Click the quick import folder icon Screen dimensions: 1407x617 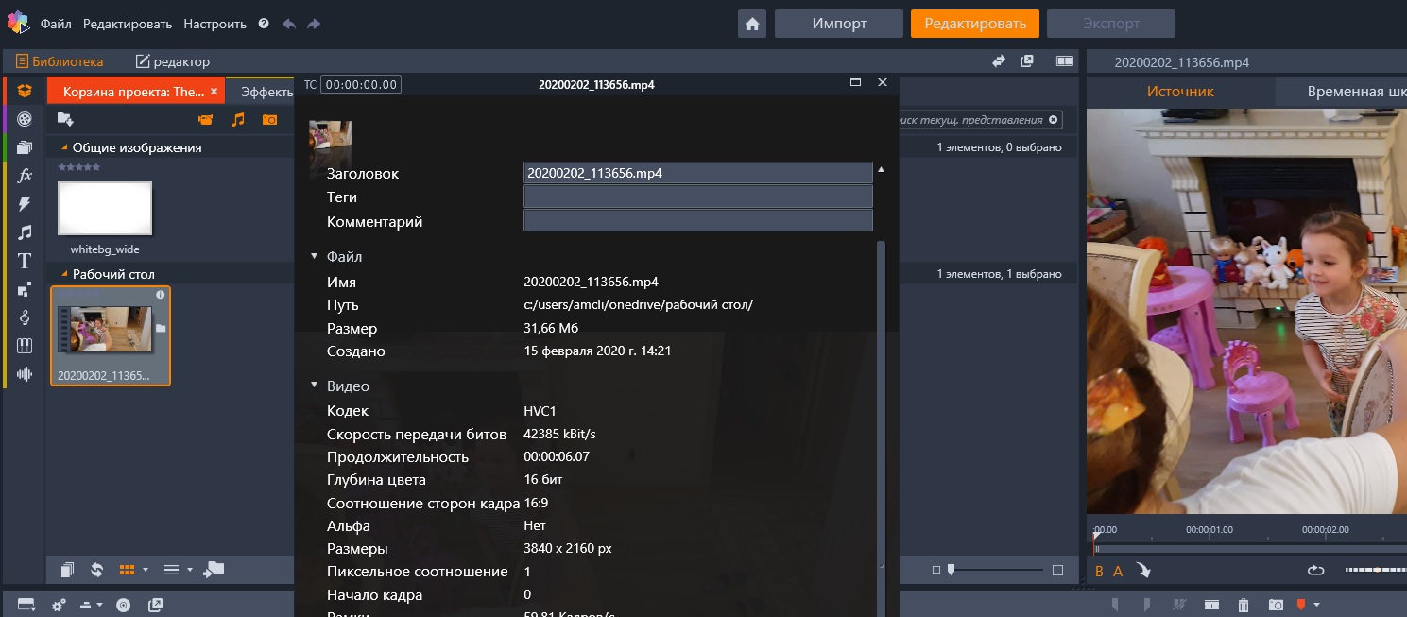tap(65, 119)
